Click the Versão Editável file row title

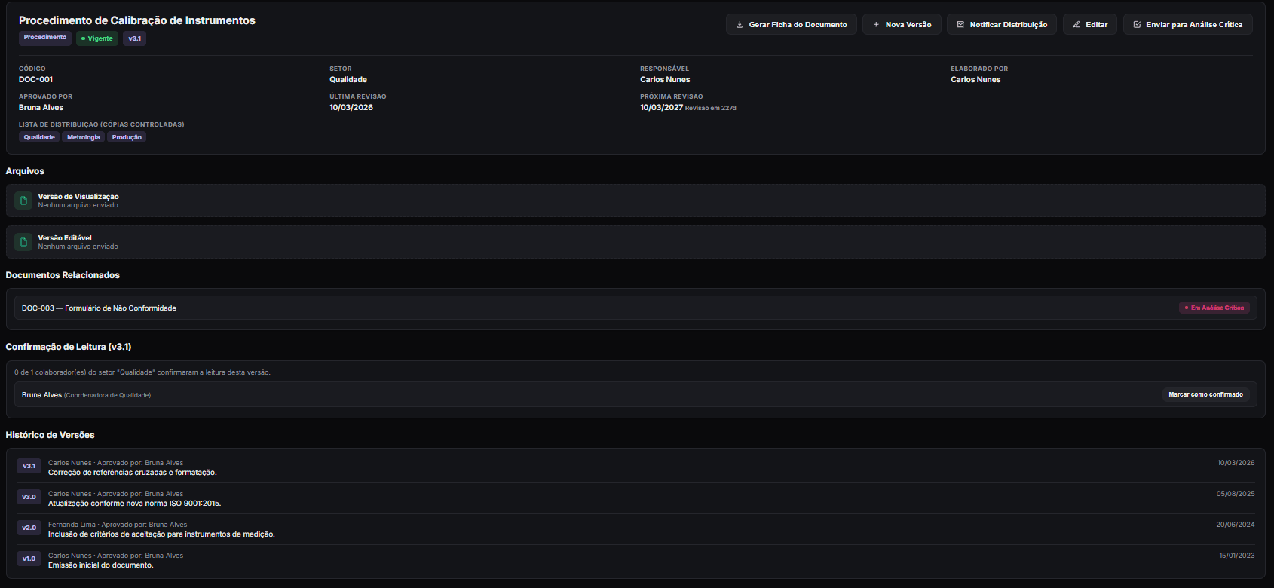(x=65, y=238)
